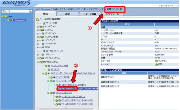Click the RAIDシステム icon
180x110 pixels.
pos(43,62)
